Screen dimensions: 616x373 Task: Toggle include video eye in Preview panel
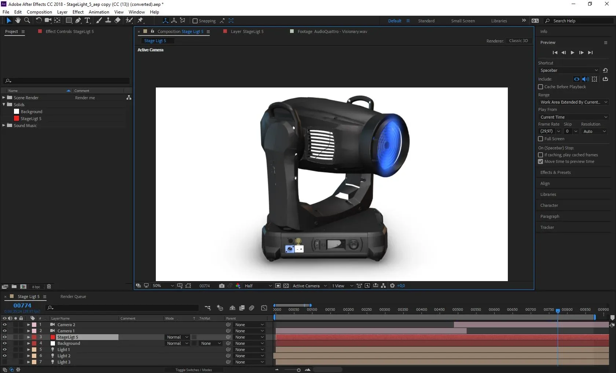577,79
